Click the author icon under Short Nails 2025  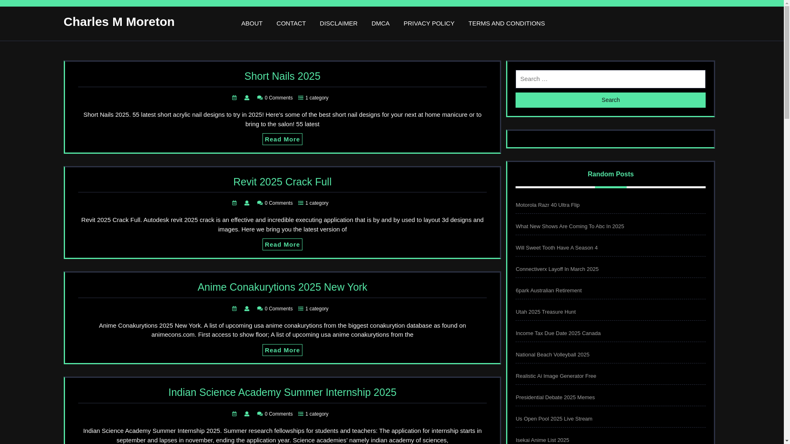247,98
